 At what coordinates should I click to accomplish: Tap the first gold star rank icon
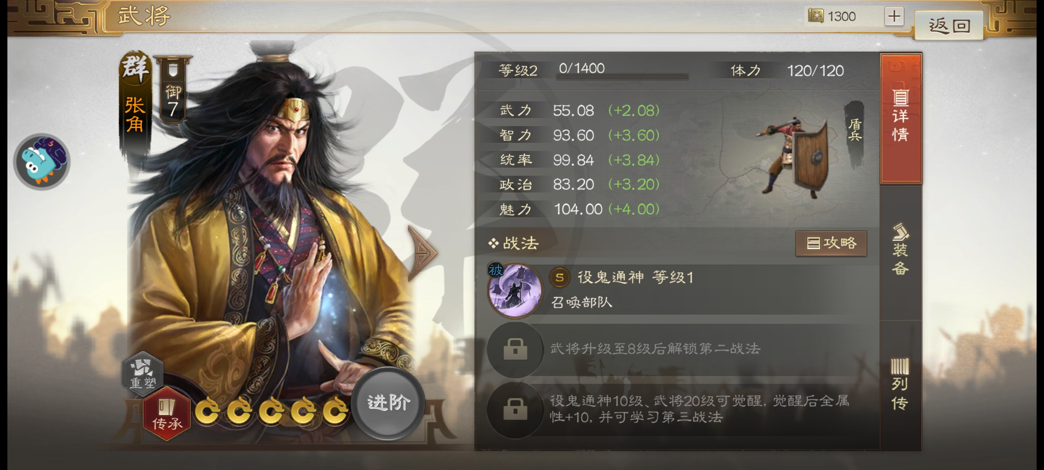click(x=207, y=410)
